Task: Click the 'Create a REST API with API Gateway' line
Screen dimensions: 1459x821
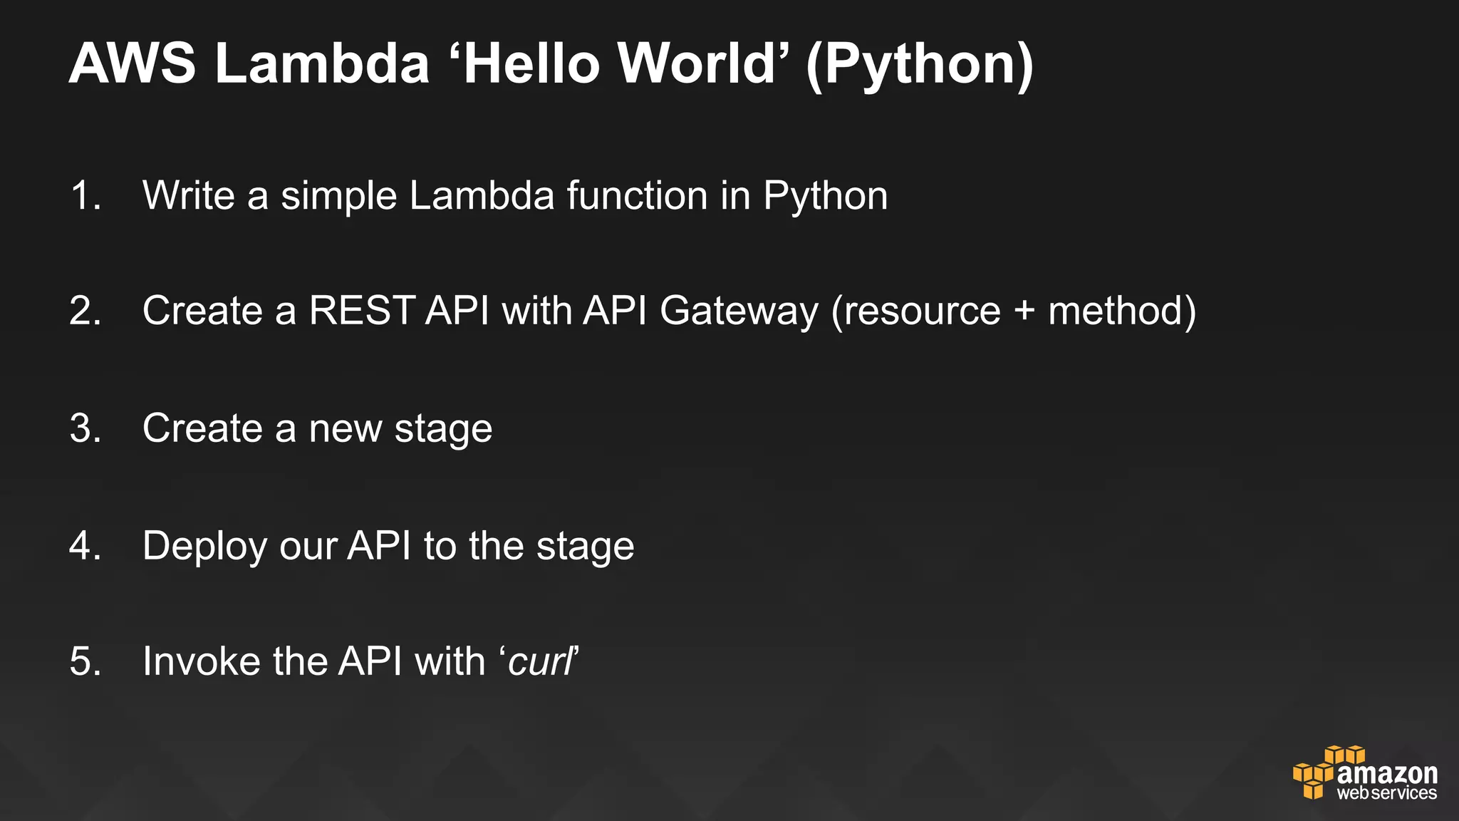Action: [480, 311]
